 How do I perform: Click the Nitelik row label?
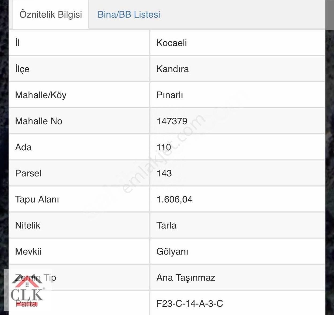click(28, 225)
